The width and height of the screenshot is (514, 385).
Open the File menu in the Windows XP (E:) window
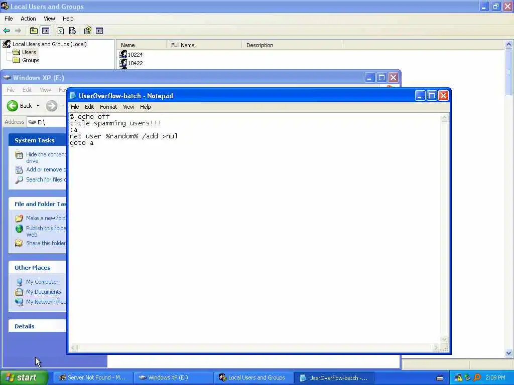click(11, 90)
